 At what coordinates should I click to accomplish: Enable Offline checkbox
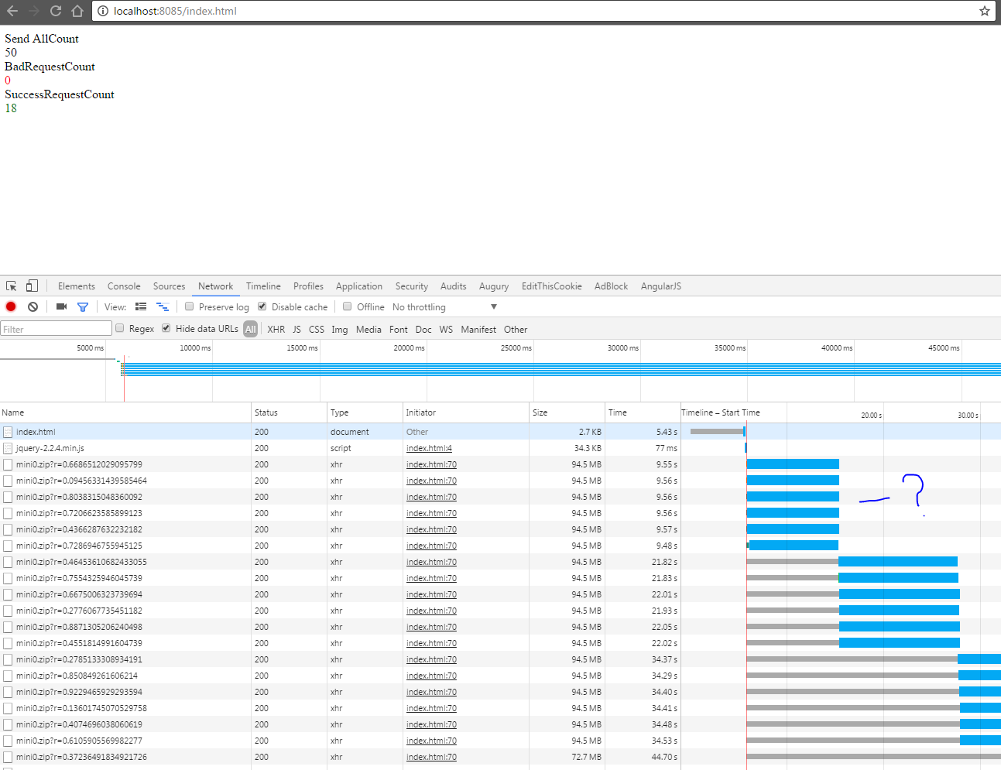(x=347, y=306)
